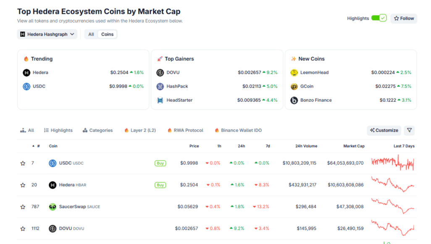Click the GCoin icon in New Coins
This screenshot has height=244, width=431.
pyautogui.click(x=294, y=86)
